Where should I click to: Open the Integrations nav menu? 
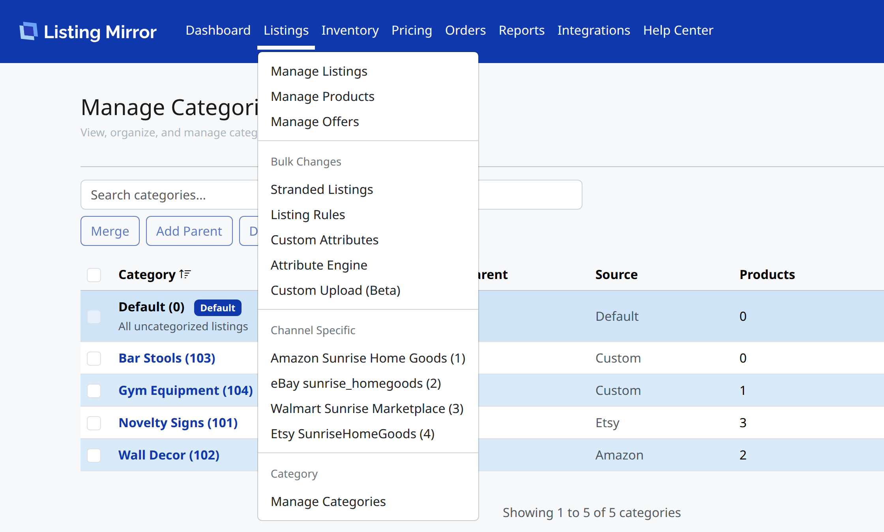tap(594, 30)
